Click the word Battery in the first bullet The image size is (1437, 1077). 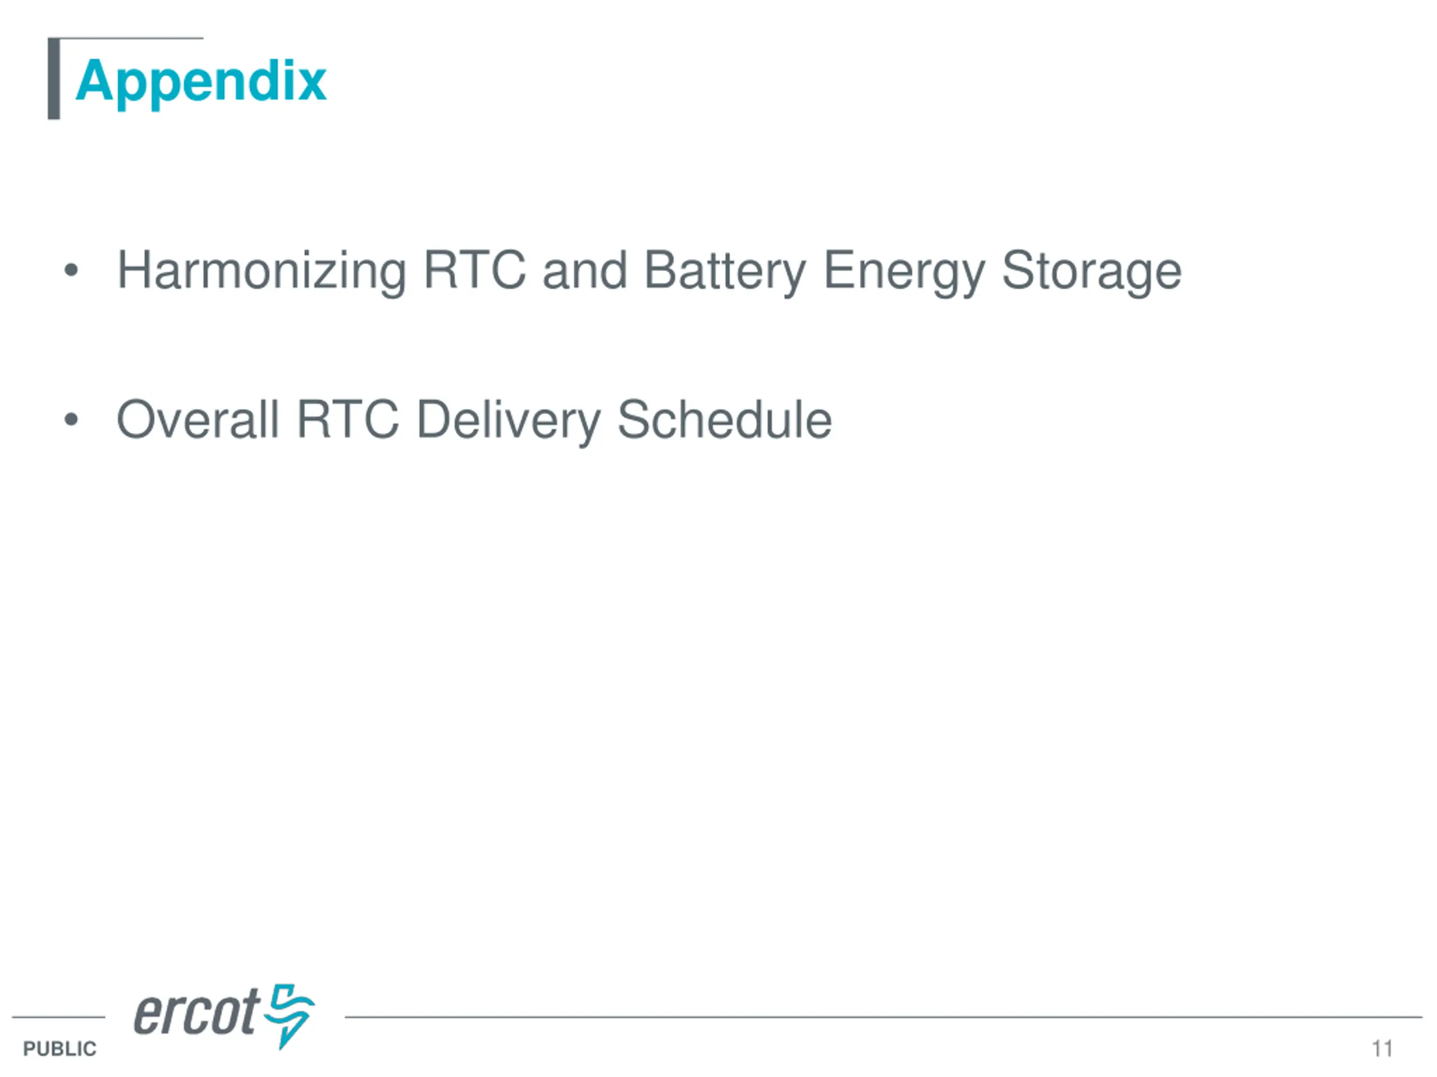[725, 271]
